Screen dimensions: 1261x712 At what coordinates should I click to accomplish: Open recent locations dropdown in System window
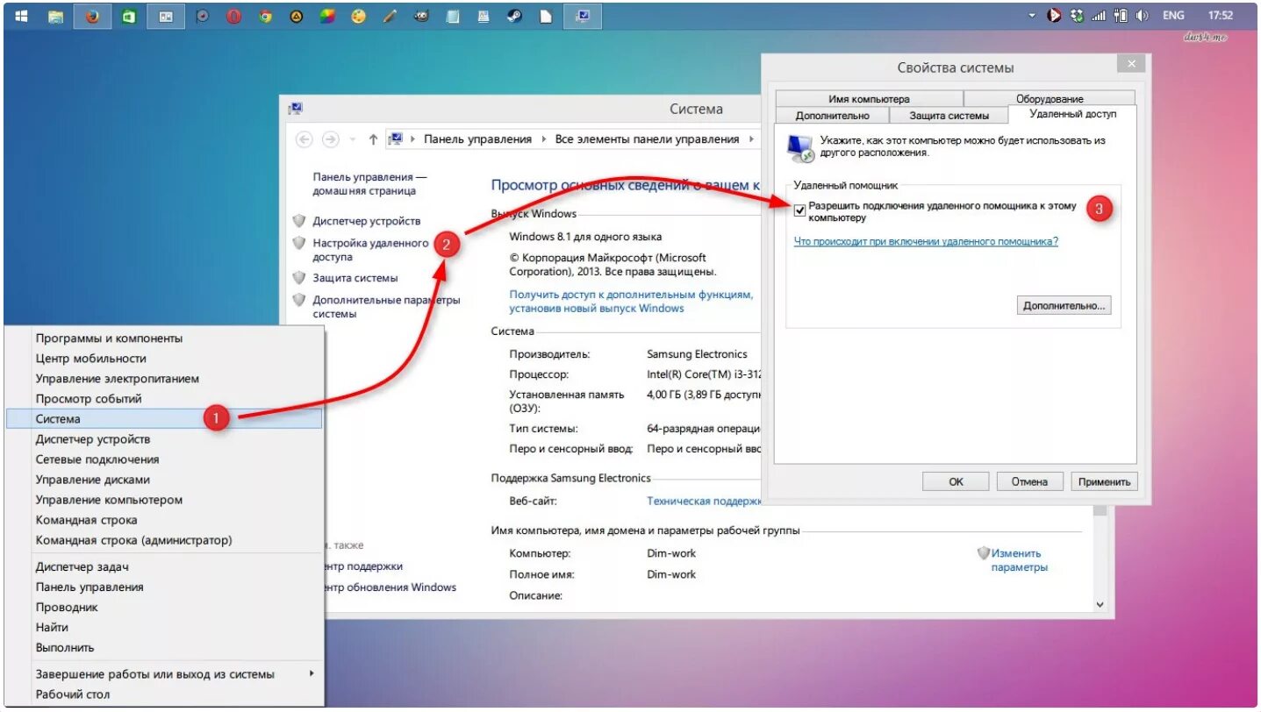[x=353, y=139]
